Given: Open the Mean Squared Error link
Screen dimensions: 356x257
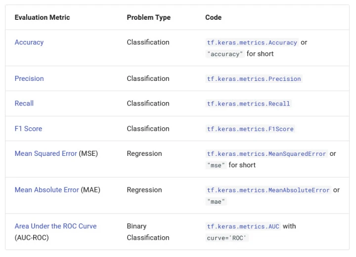Looking at the screenshot, I should (x=45, y=153).
